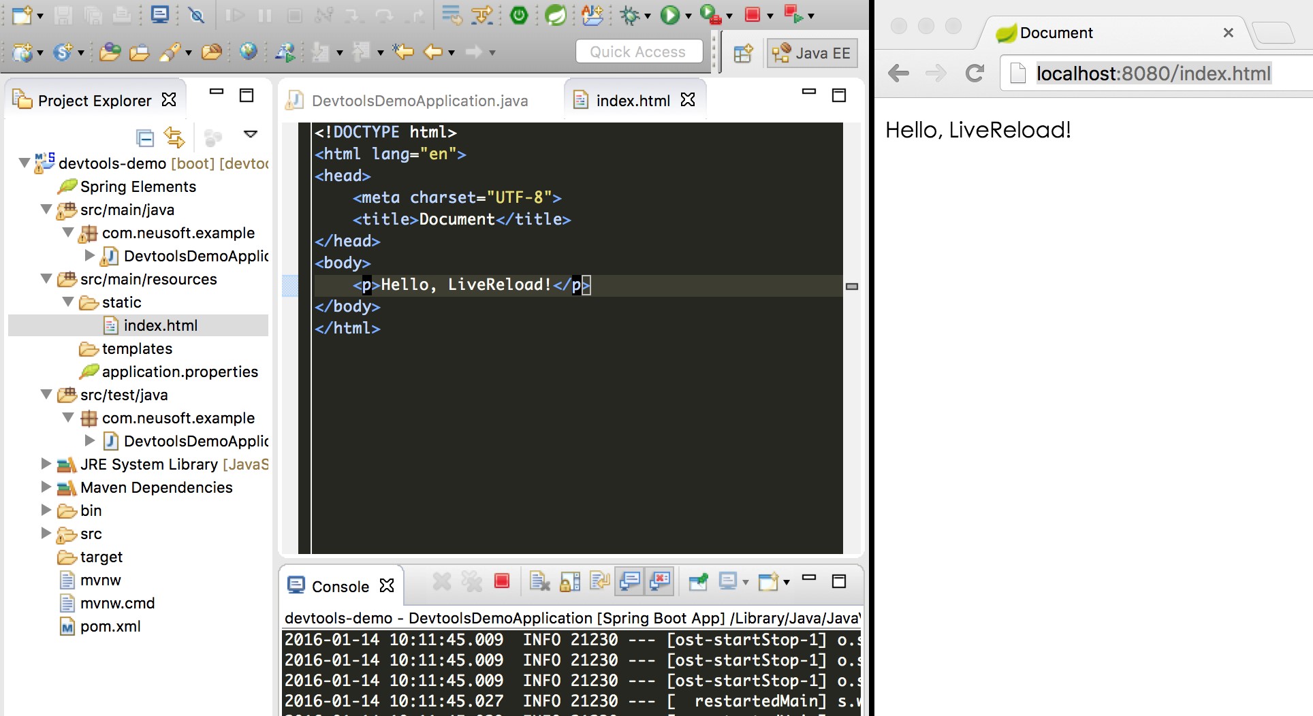This screenshot has height=716, width=1313.
Task: Click Collapse All in Project Explorer
Action: click(x=145, y=137)
